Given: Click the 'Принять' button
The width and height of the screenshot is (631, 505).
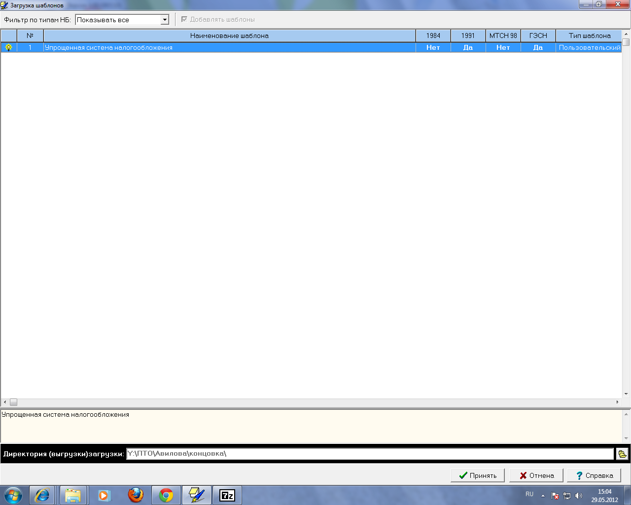Looking at the screenshot, I should pyautogui.click(x=478, y=475).
